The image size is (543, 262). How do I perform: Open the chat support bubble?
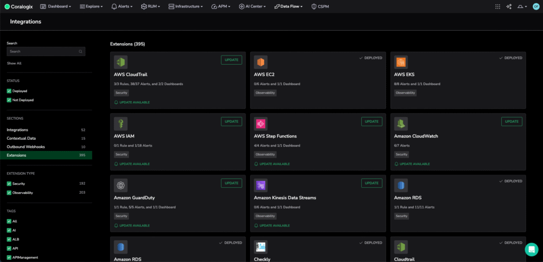tap(531, 249)
